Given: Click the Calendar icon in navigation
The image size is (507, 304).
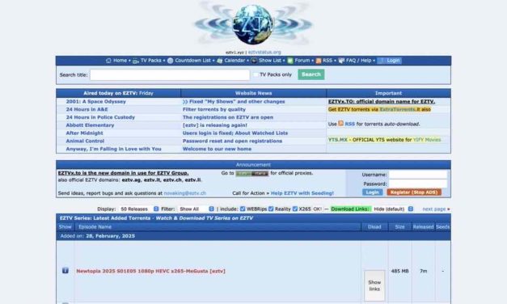Looking at the screenshot, I should coord(220,61).
